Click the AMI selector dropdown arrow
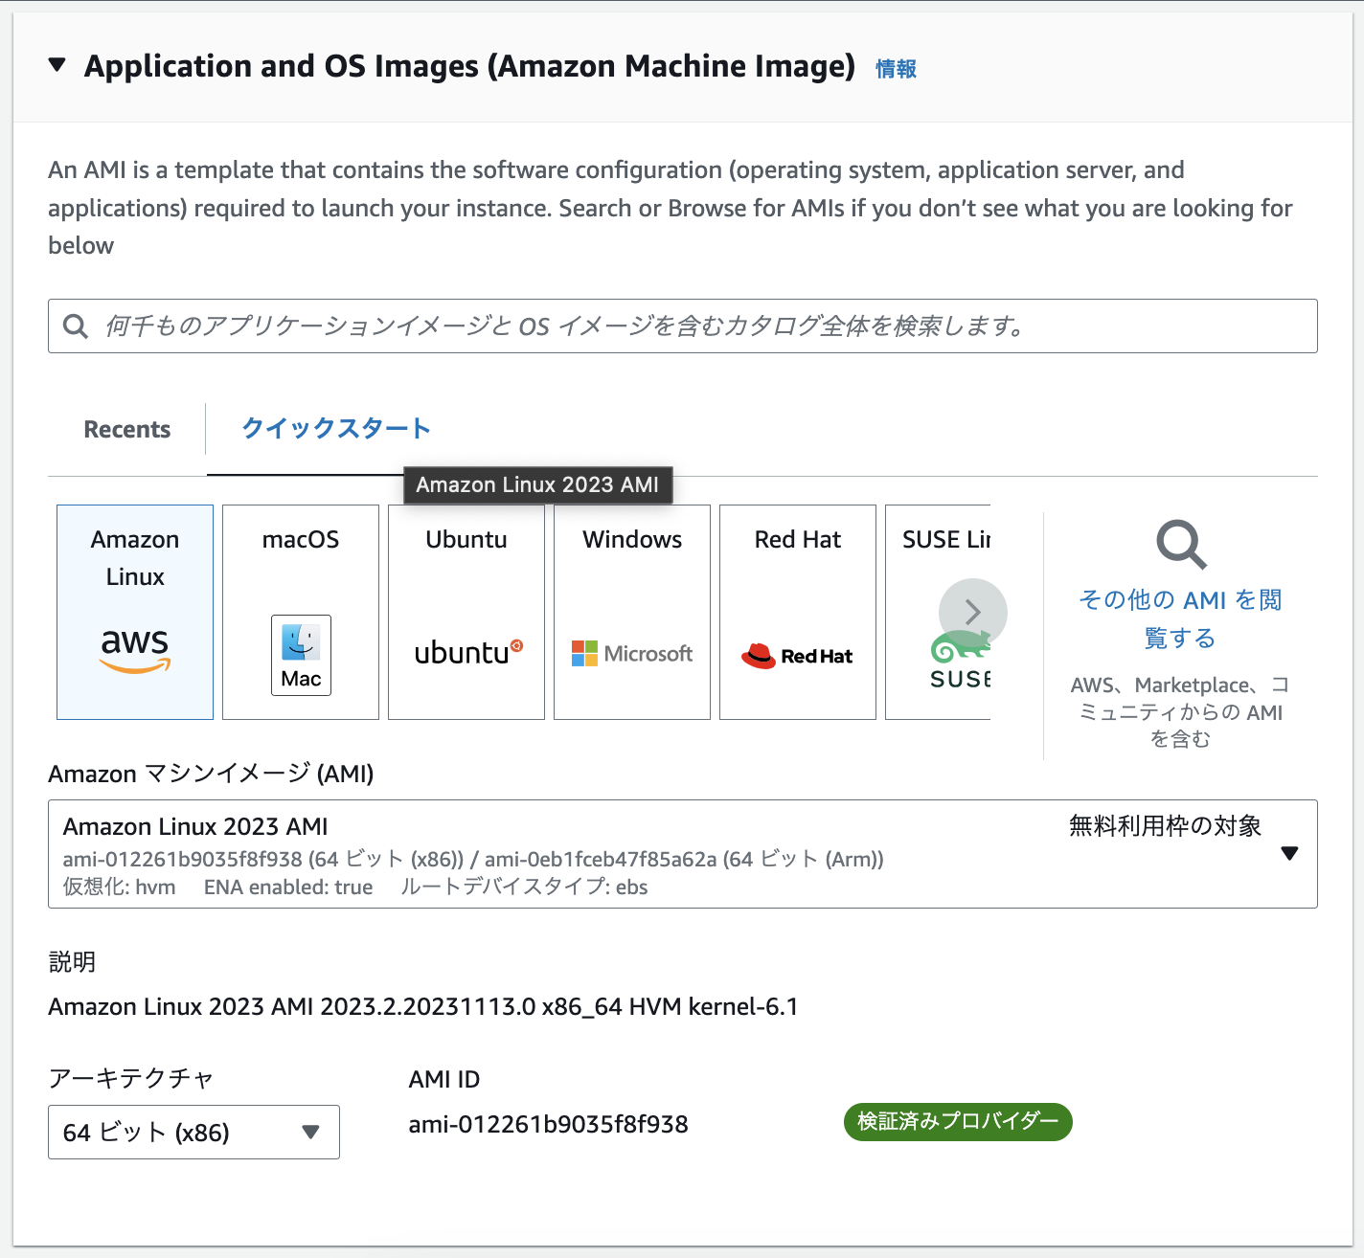This screenshot has width=1364, height=1258. pyautogui.click(x=1289, y=853)
